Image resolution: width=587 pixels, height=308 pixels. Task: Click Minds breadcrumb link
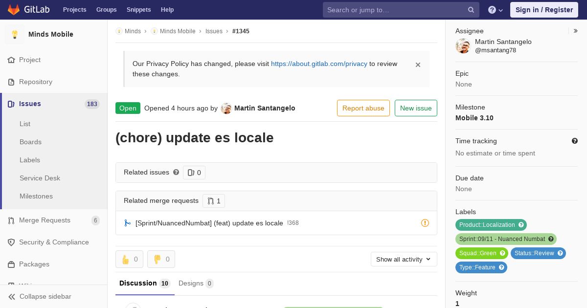click(133, 31)
